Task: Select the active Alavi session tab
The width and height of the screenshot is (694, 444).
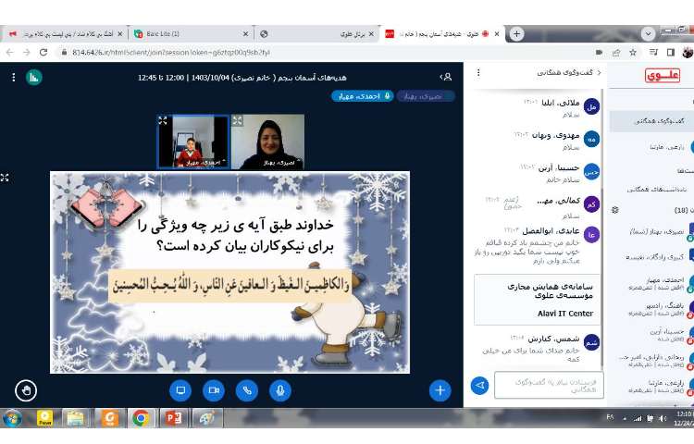Action: [441, 33]
